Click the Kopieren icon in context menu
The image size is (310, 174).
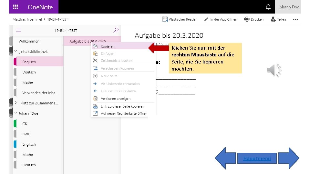tap(95, 46)
